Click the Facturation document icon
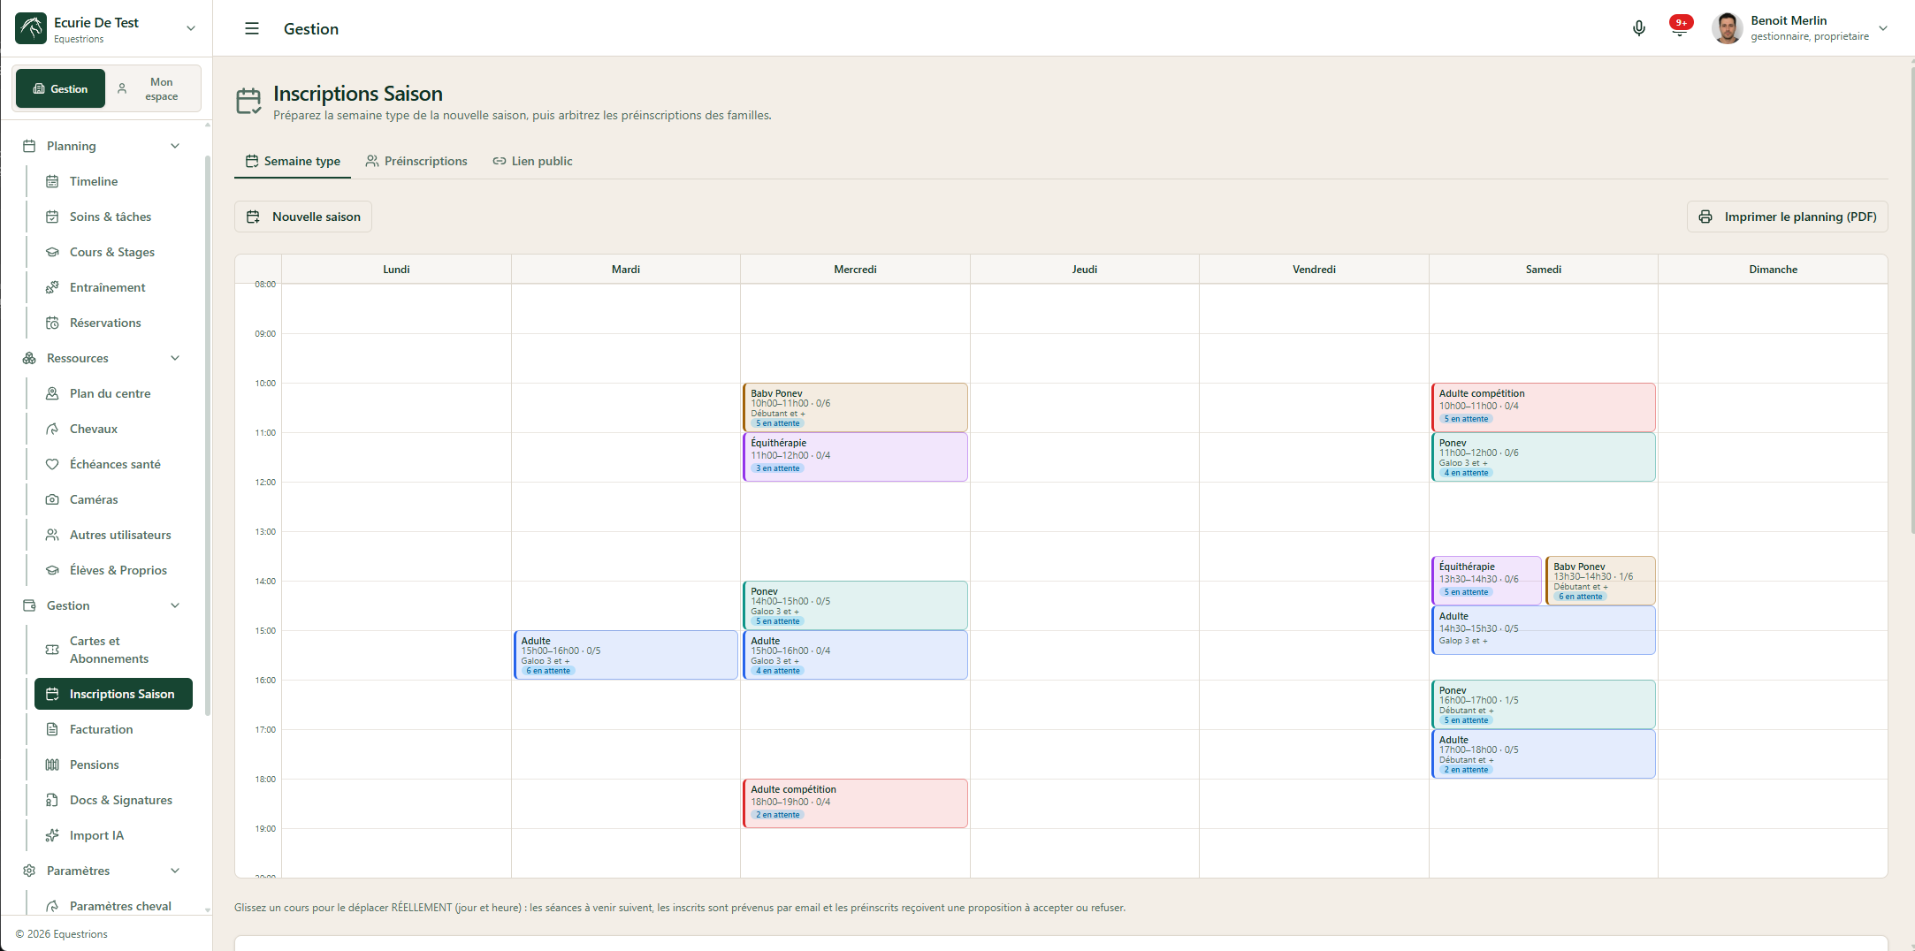 [52, 729]
